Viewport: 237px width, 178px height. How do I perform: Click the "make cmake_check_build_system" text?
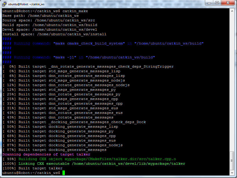click(x=89, y=43)
